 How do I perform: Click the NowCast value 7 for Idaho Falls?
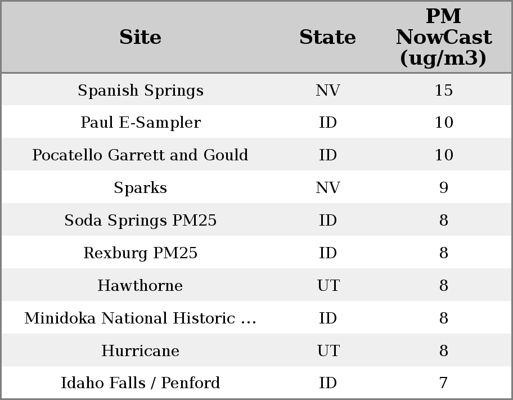(x=443, y=383)
